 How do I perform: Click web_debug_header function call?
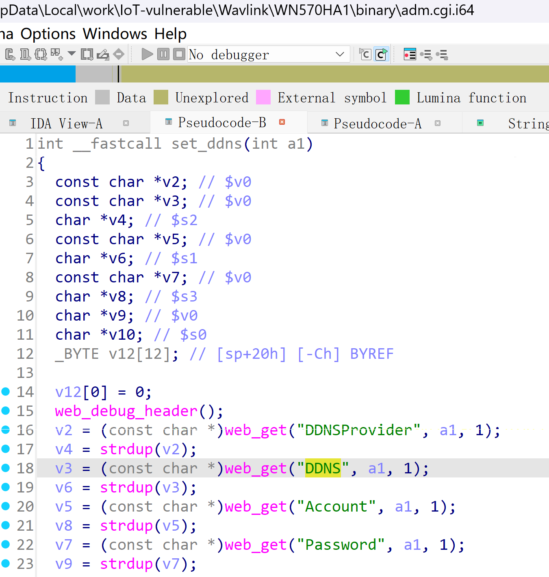click(x=126, y=411)
